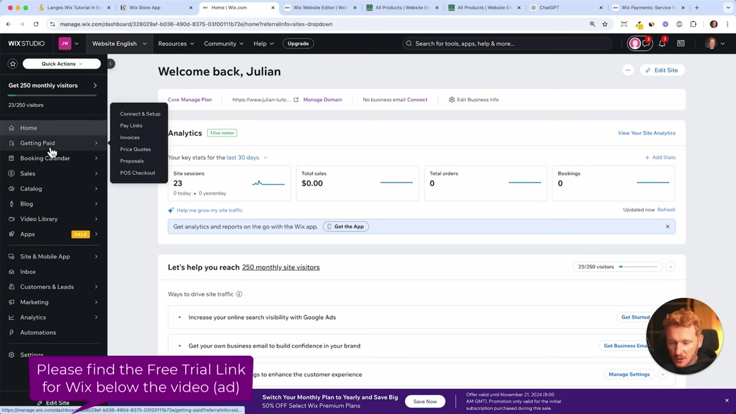736x414 pixels.
Task: Click the Upgrade button
Action: point(298,44)
